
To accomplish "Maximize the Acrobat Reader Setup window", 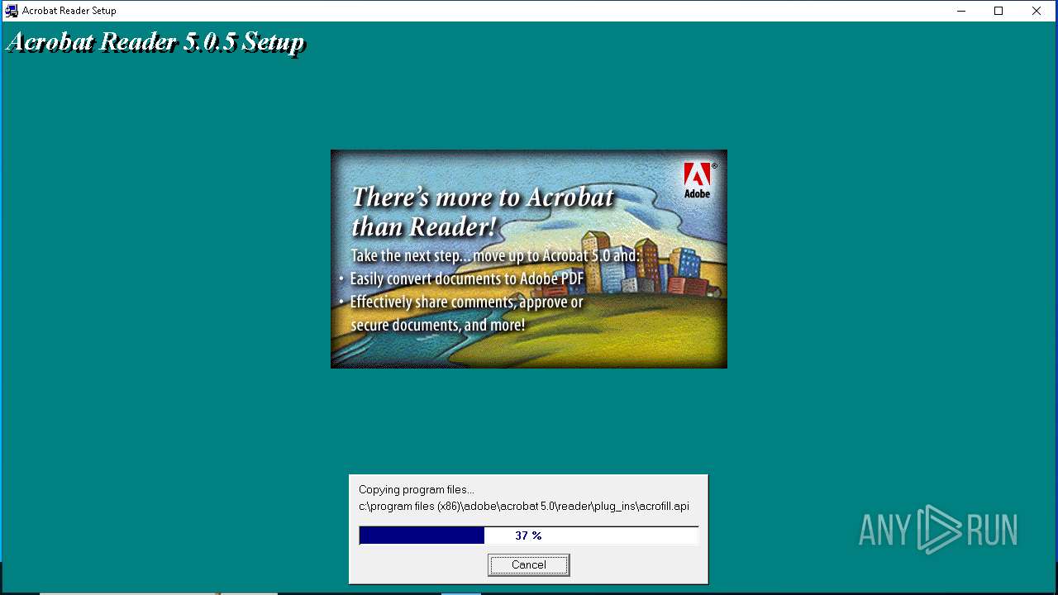I will coord(998,11).
